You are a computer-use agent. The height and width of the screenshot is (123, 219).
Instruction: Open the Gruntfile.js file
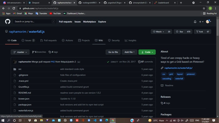24,87
